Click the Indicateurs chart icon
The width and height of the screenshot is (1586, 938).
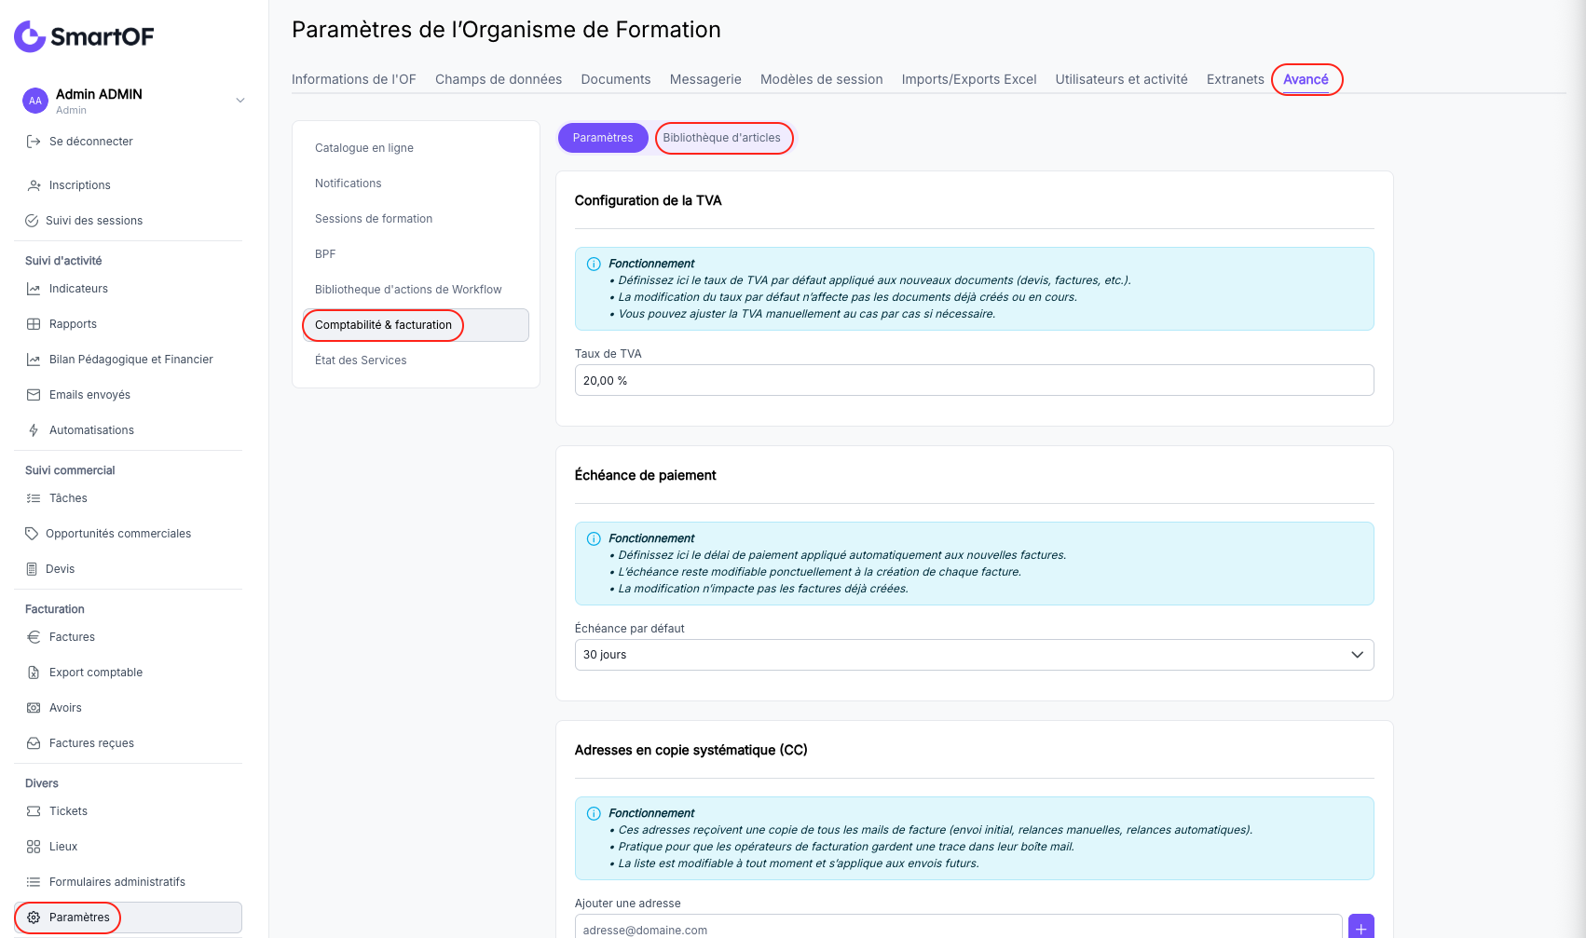pyautogui.click(x=34, y=289)
